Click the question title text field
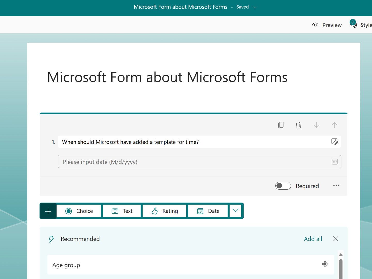The image size is (372, 279). [194, 142]
